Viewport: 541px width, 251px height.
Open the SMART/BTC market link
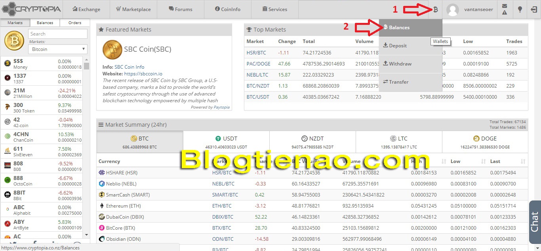tap(225, 195)
